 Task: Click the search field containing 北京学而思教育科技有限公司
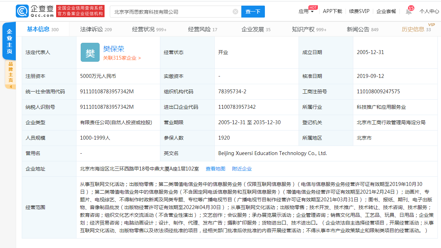(x=176, y=12)
